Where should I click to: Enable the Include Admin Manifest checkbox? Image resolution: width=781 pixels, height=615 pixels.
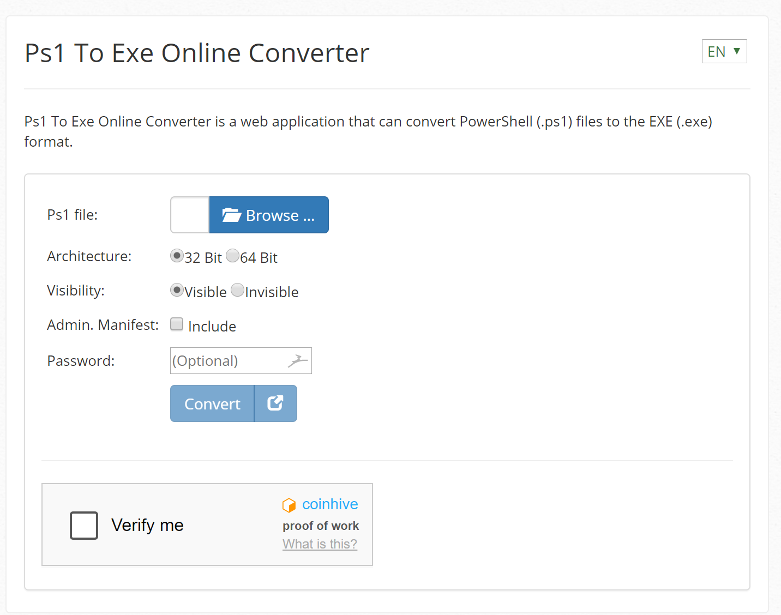click(177, 324)
